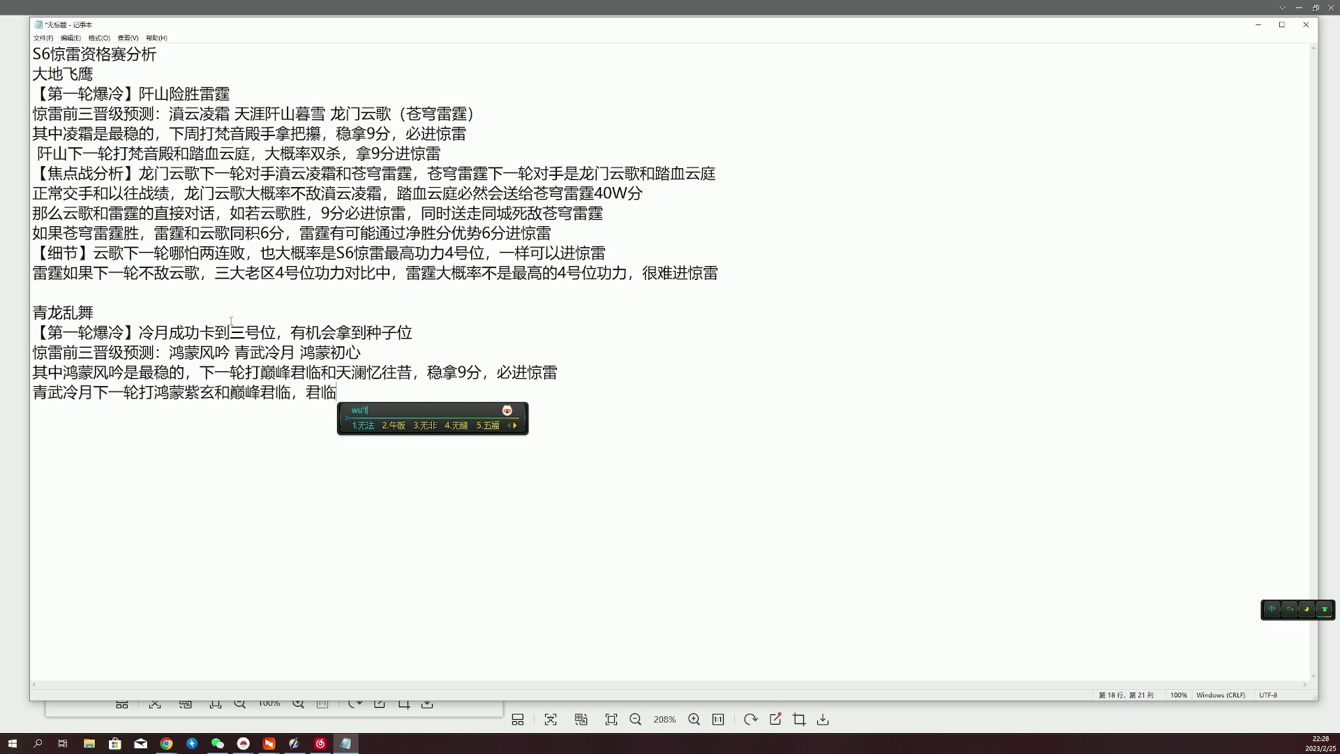Click UTF-8 encoding in the status bar
This screenshot has width=1340, height=754.
point(1268,695)
